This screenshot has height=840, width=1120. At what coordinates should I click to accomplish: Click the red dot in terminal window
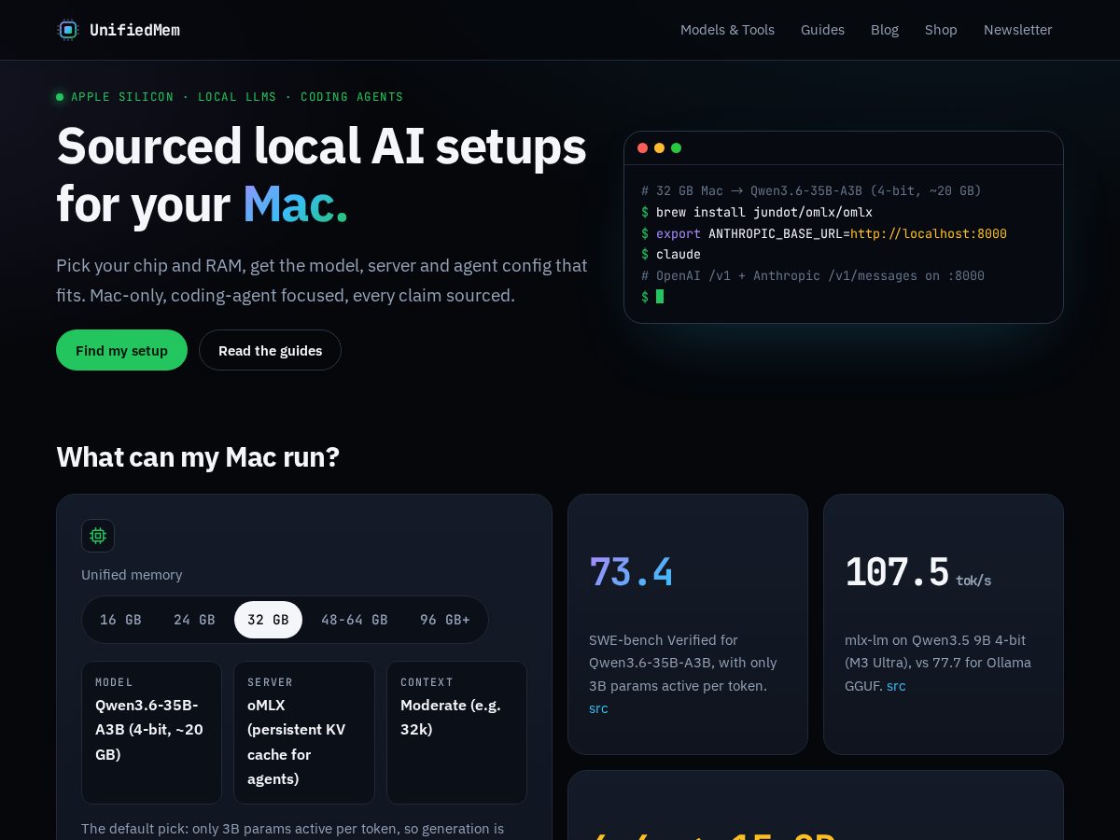coord(642,148)
